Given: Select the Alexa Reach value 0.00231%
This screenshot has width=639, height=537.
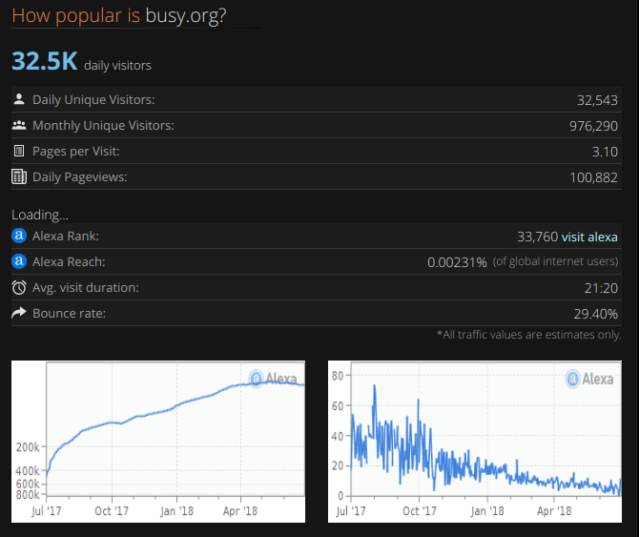Looking at the screenshot, I should tap(457, 262).
